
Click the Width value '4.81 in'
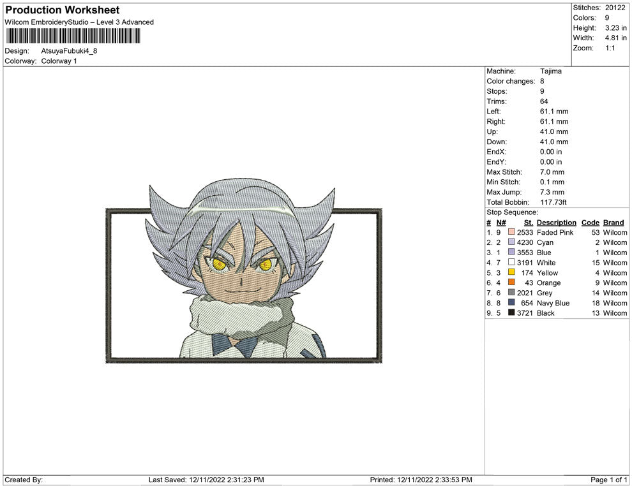click(616, 38)
